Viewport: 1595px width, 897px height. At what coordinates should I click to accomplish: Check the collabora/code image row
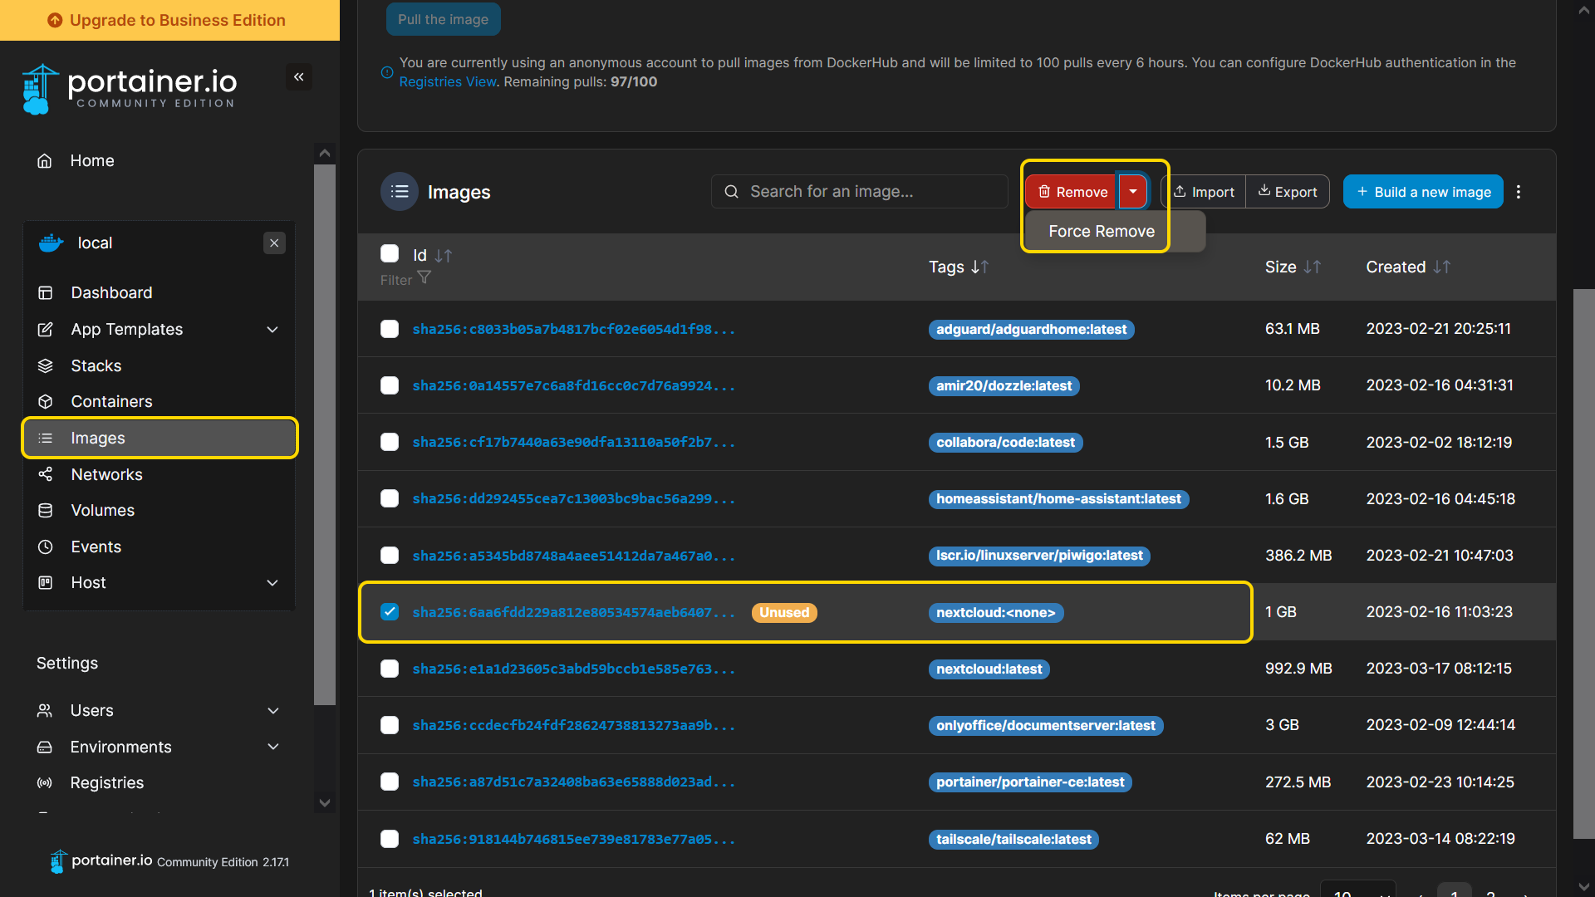[390, 442]
